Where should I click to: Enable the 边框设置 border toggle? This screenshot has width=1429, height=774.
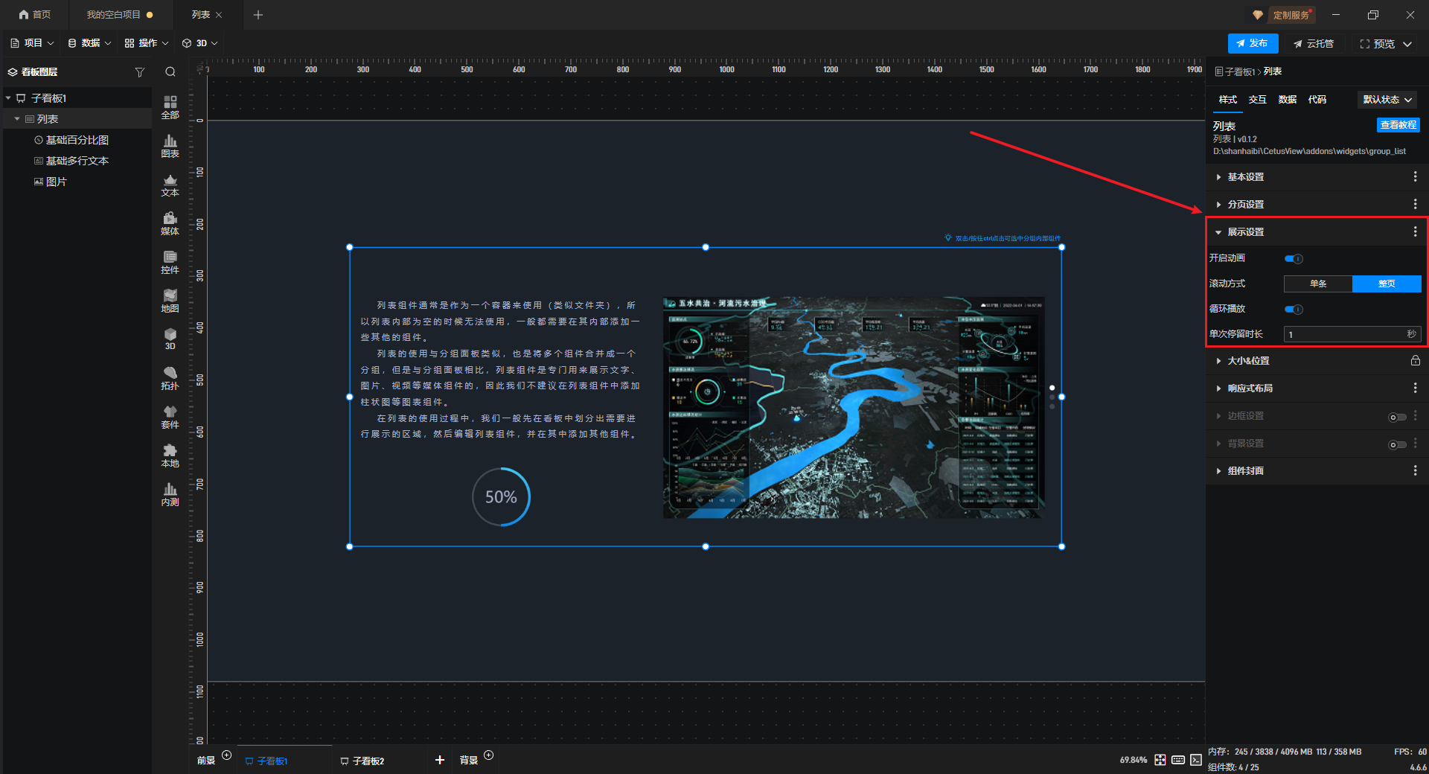[1397, 417]
